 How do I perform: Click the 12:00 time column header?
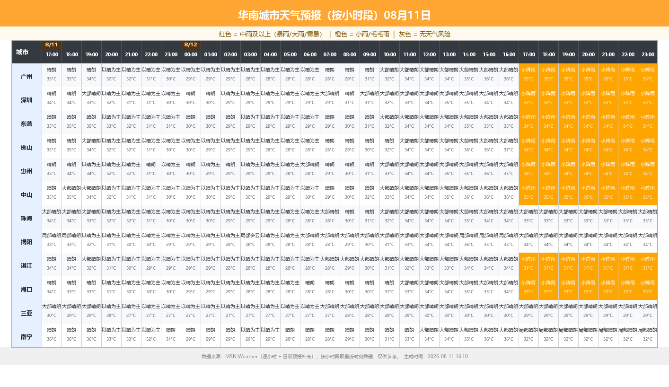(x=429, y=55)
